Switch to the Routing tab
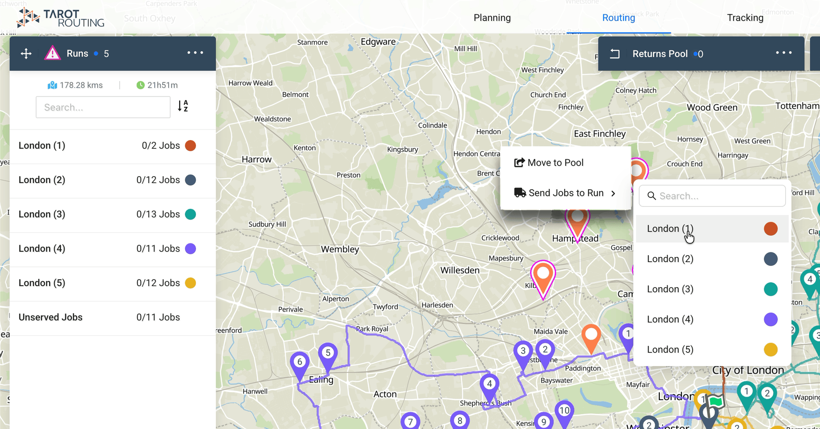820x429 pixels. pyautogui.click(x=618, y=18)
